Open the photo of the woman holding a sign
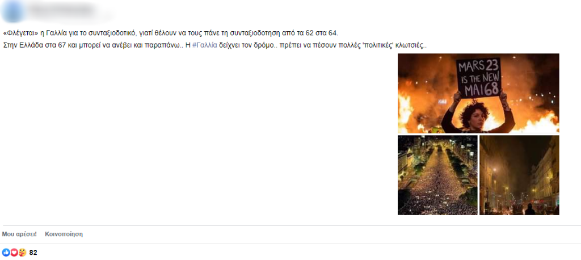This screenshot has height=260, width=581. coord(478,93)
